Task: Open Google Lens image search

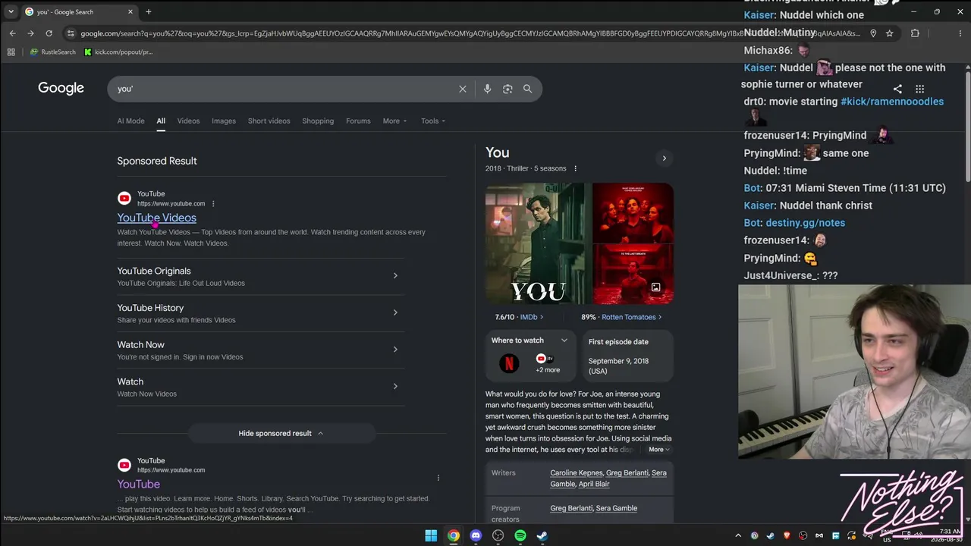Action: point(507,89)
